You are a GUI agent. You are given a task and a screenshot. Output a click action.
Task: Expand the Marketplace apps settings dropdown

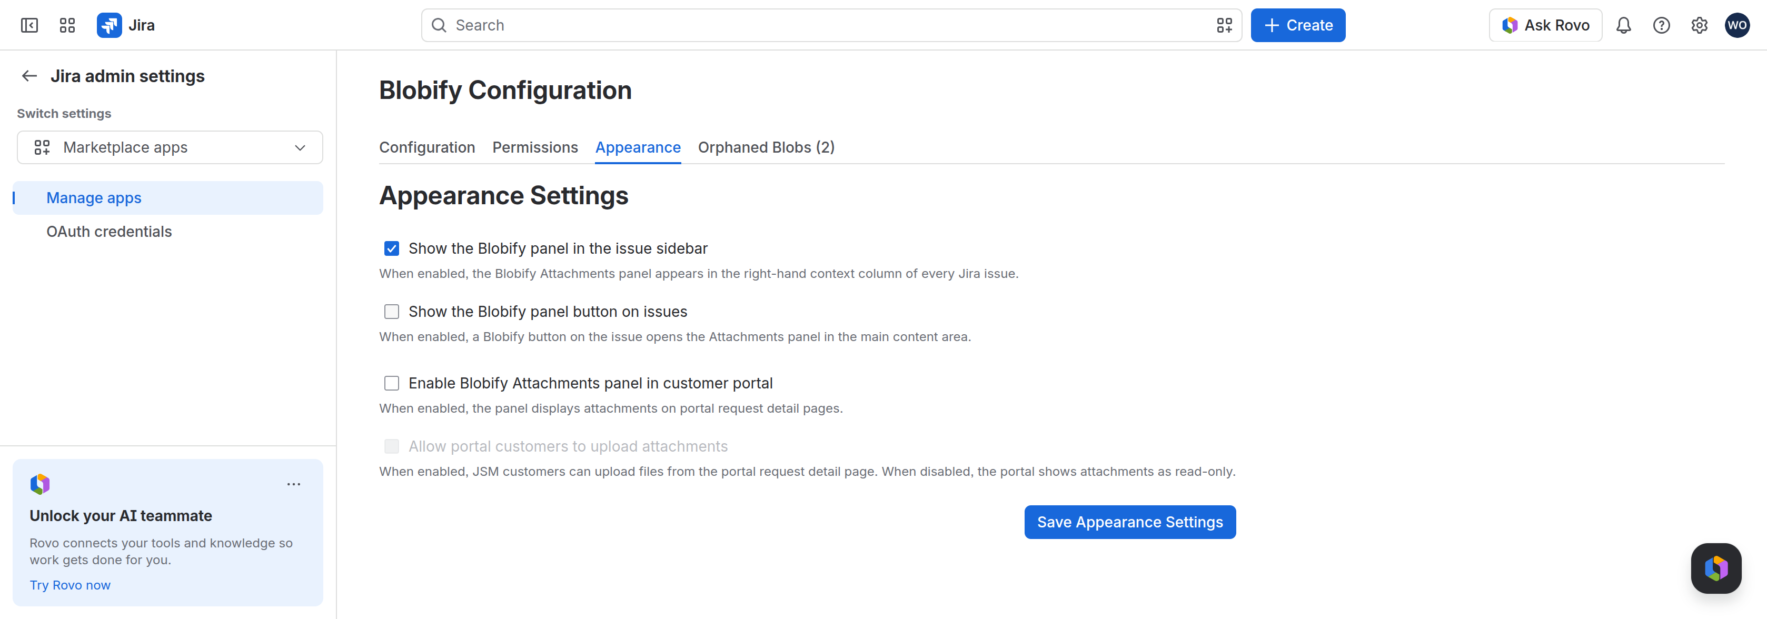(x=170, y=147)
